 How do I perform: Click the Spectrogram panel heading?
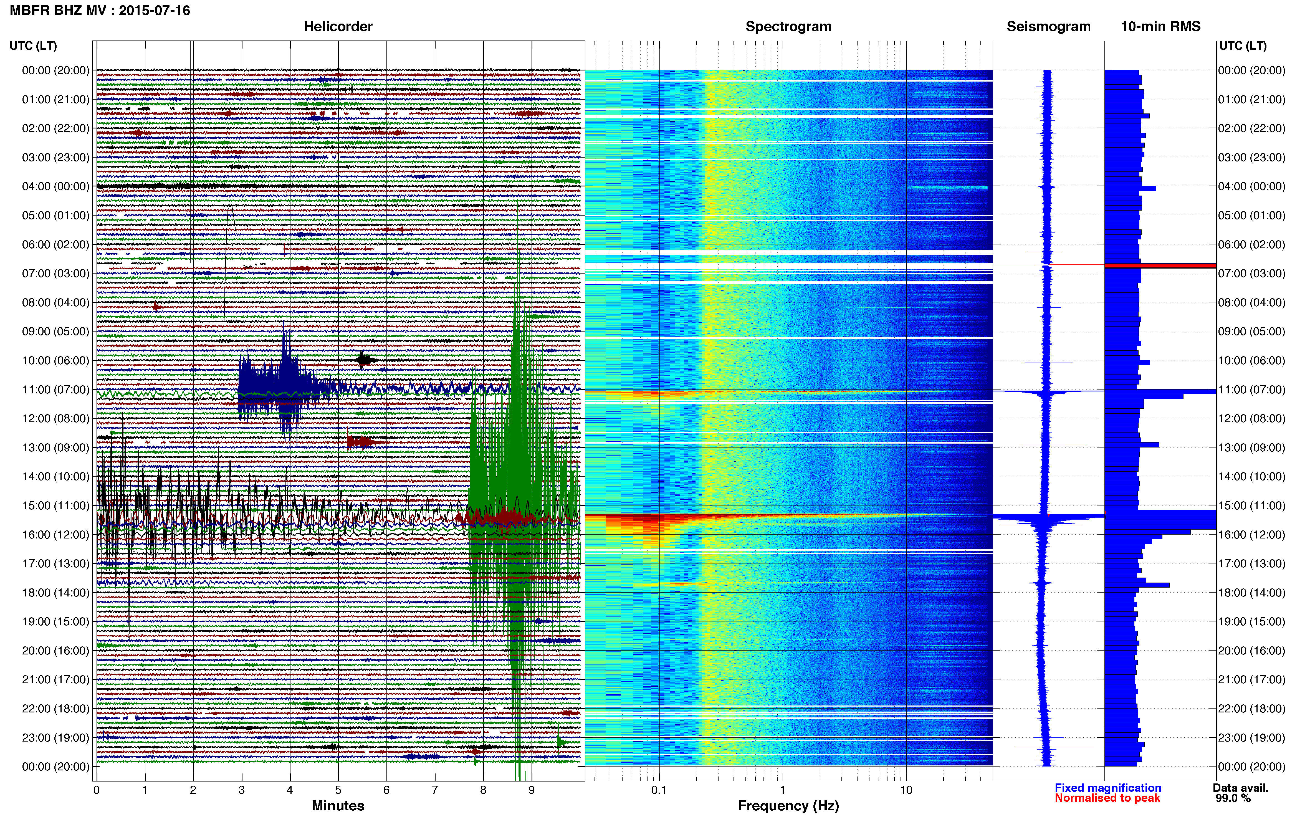(x=788, y=27)
